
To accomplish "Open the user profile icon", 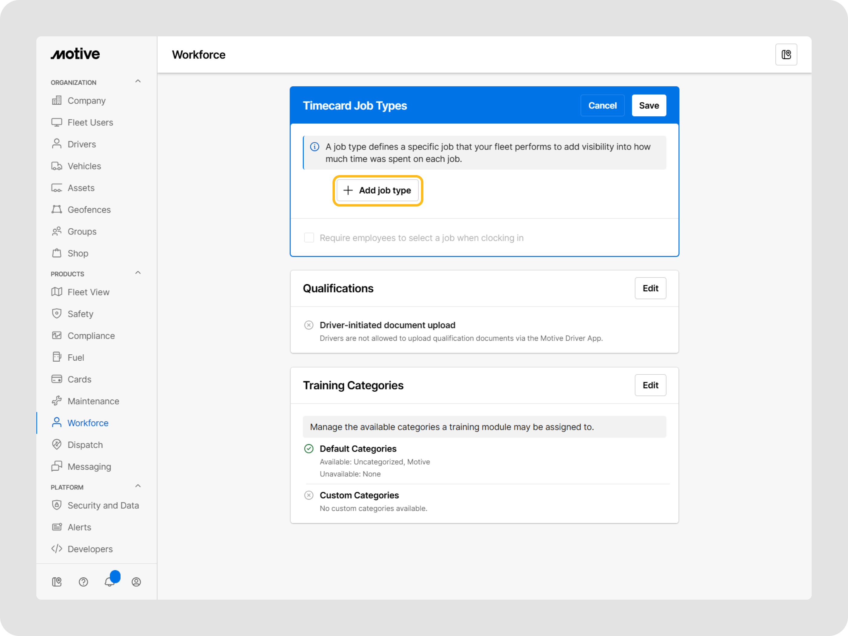I will pos(136,581).
